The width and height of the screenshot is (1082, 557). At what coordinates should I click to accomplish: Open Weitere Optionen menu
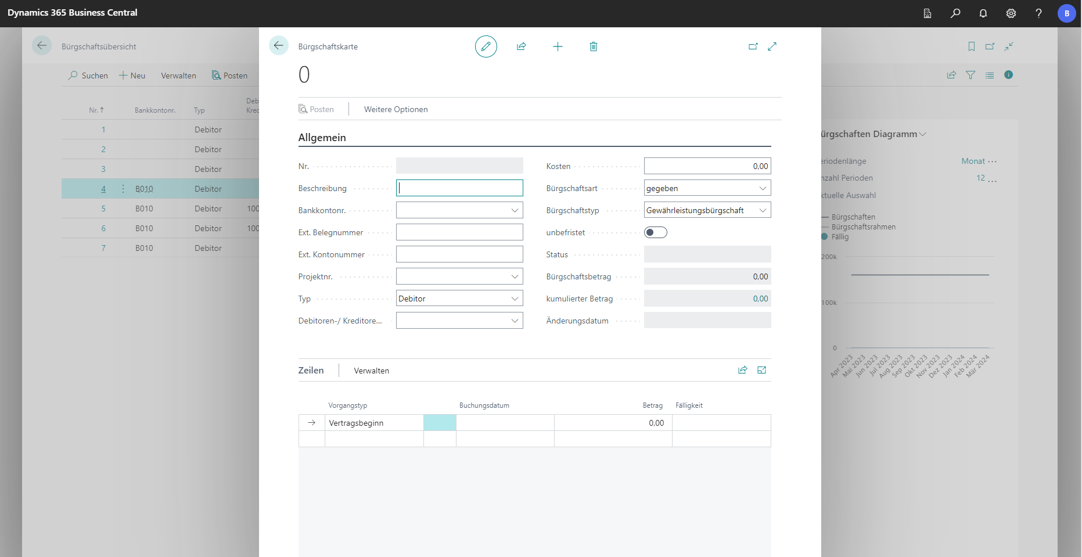click(x=396, y=109)
